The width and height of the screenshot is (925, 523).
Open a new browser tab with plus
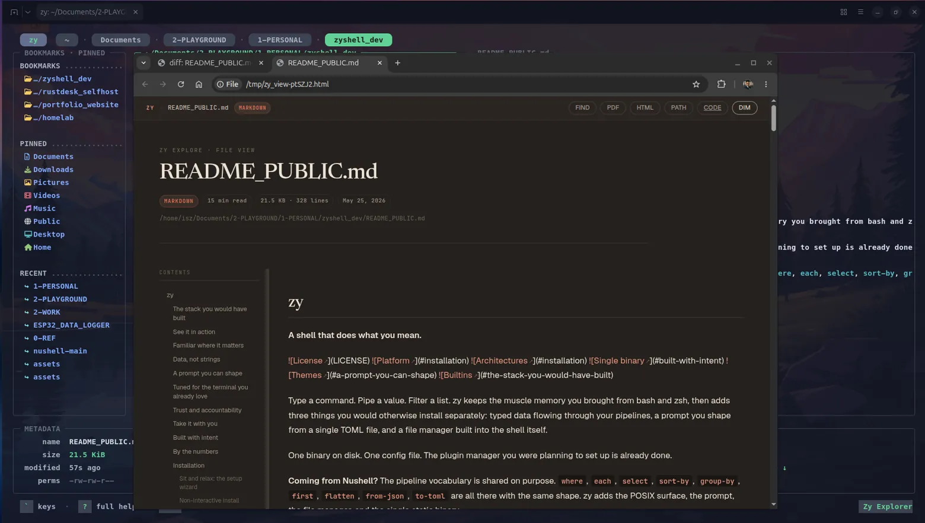coord(398,63)
